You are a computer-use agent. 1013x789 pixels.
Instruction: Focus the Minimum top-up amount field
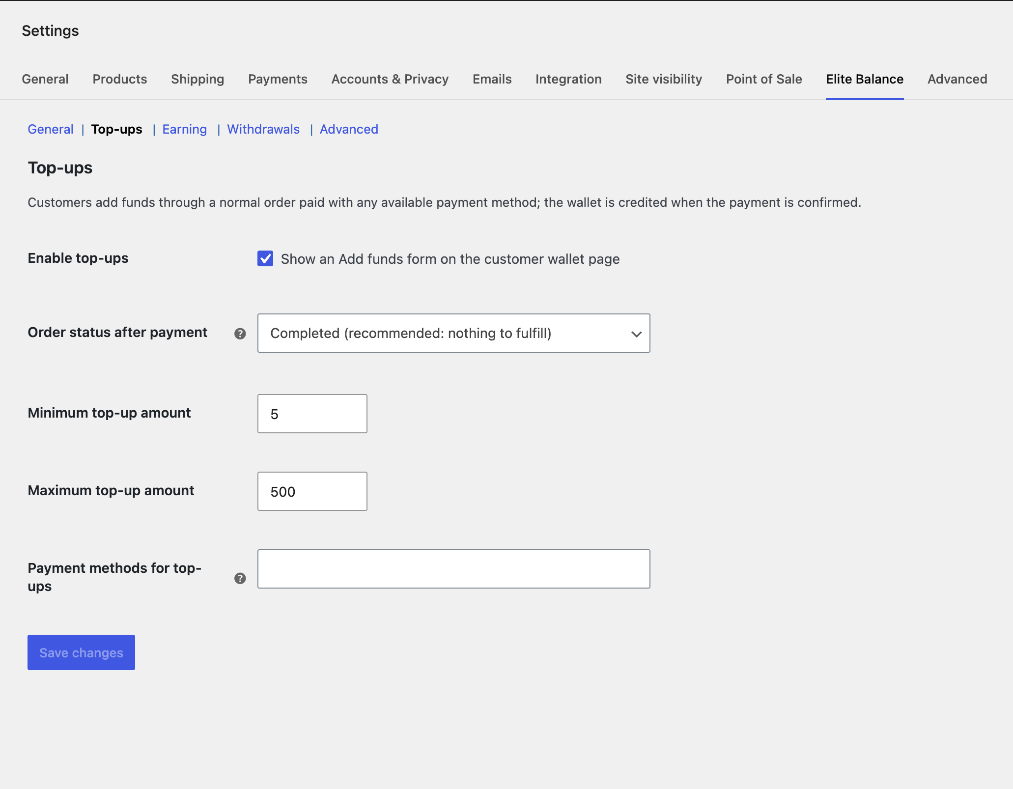tap(312, 414)
